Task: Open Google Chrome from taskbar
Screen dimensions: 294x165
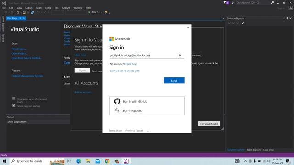Action: (x=107, y=161)
